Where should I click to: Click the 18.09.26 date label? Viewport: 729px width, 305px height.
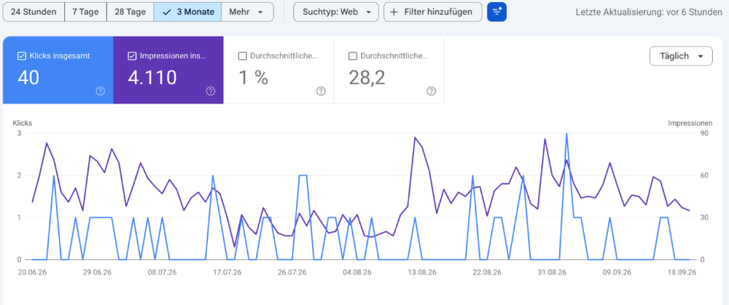[682, 273]
